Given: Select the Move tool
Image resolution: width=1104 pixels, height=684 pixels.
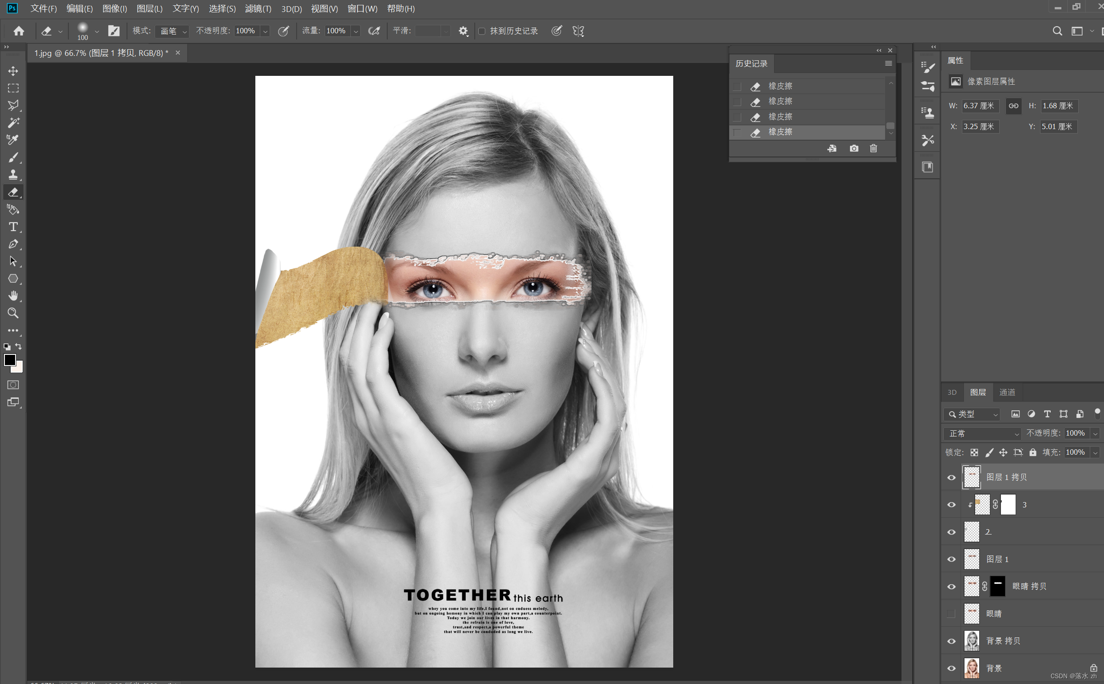Looking at the screenshot, I should (13, 71).
